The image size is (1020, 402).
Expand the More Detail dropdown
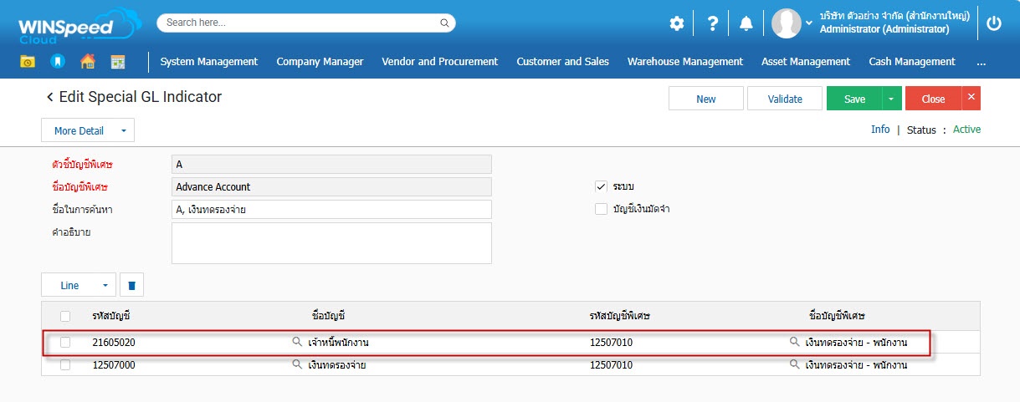[x=123, y=130]
